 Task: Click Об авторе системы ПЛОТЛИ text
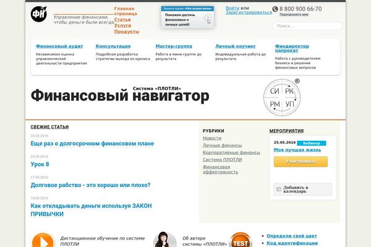(205, 241)
